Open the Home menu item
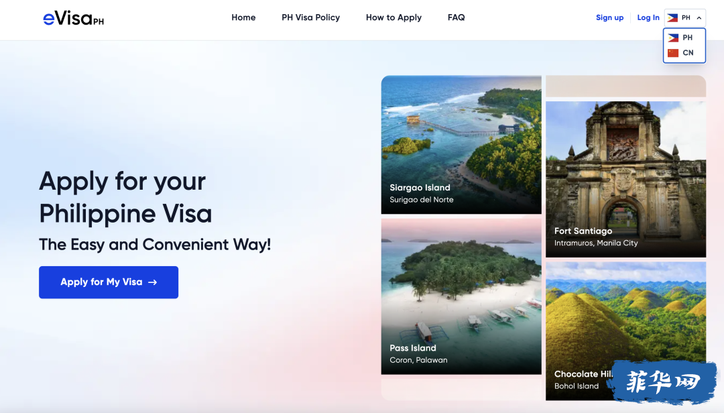This screenshot has width=724, height=413. point(243,17)
